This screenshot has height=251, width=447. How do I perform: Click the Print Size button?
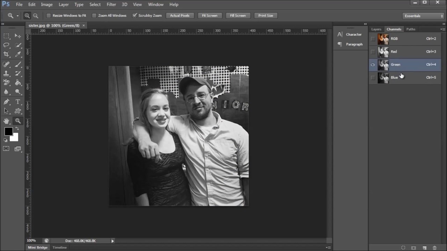click(266, 16)
